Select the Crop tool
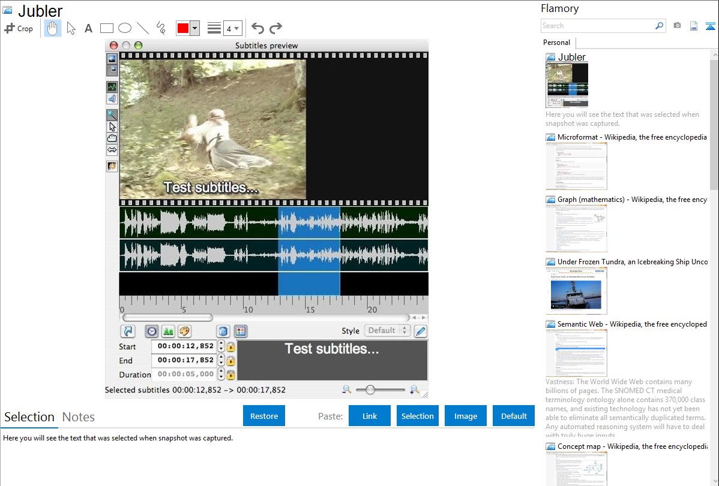The image size is (719, 486). (x=19, y=28)
